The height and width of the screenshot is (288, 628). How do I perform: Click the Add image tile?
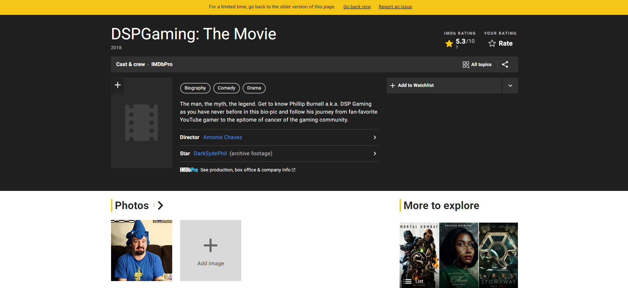click(211, 251)
